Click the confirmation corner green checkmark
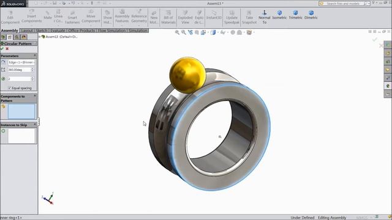This screenshot has height=220, width=392. pyautogui.click(x=374, y=39)
